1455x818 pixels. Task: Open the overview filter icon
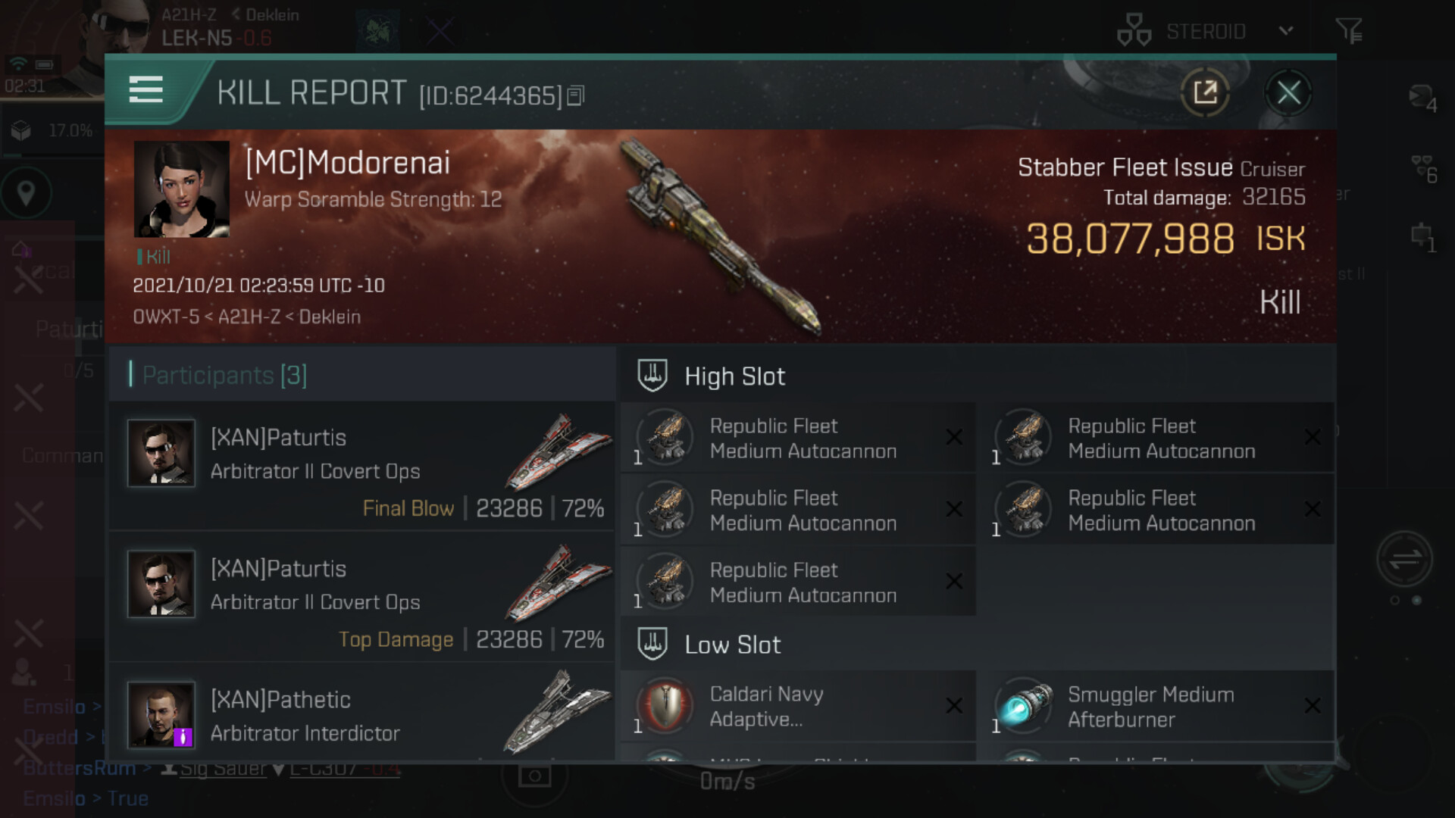(1349, 31)
